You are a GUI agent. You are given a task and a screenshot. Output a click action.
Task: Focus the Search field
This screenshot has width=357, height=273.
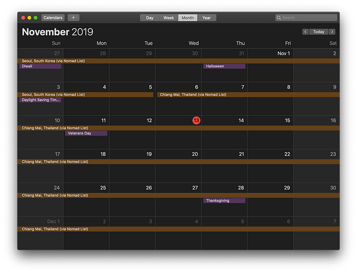coord(306,18)
